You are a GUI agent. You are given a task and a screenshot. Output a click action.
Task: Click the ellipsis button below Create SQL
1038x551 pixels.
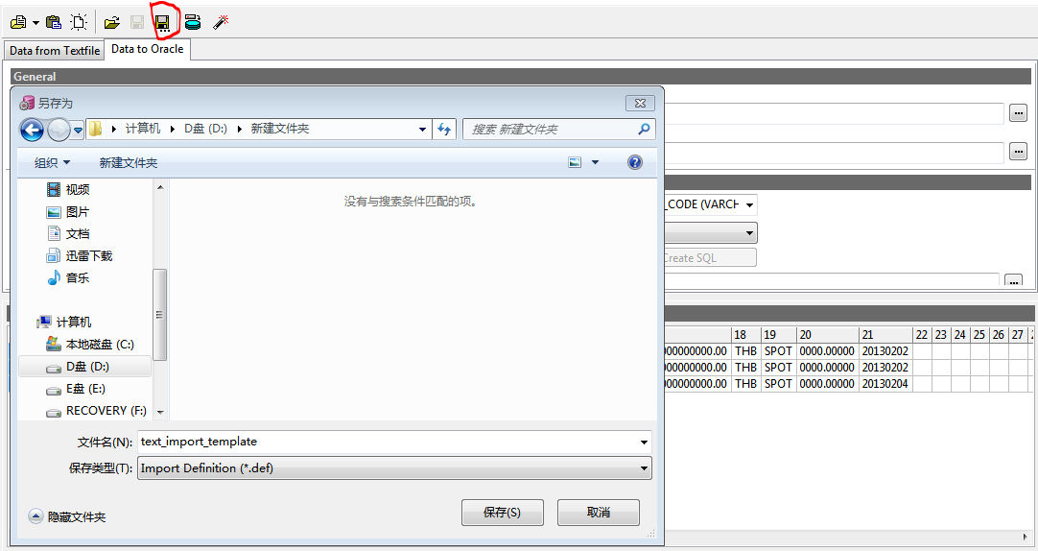click(x=1013, y=280)
